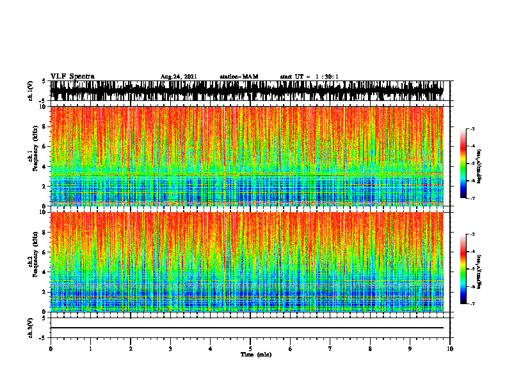Select the 8 kHz tick of ch.2 frequency axis
This screenshot has width=507, height=391.
click(x=45, y=233)
